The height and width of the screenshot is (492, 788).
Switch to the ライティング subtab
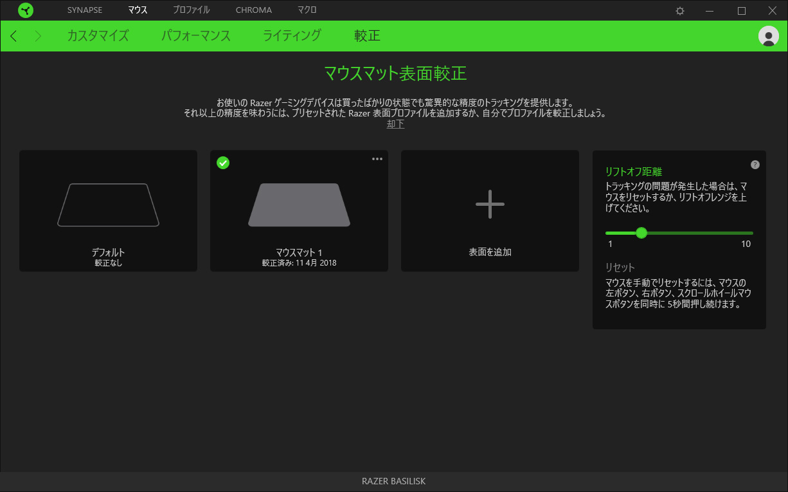point(292,36)
